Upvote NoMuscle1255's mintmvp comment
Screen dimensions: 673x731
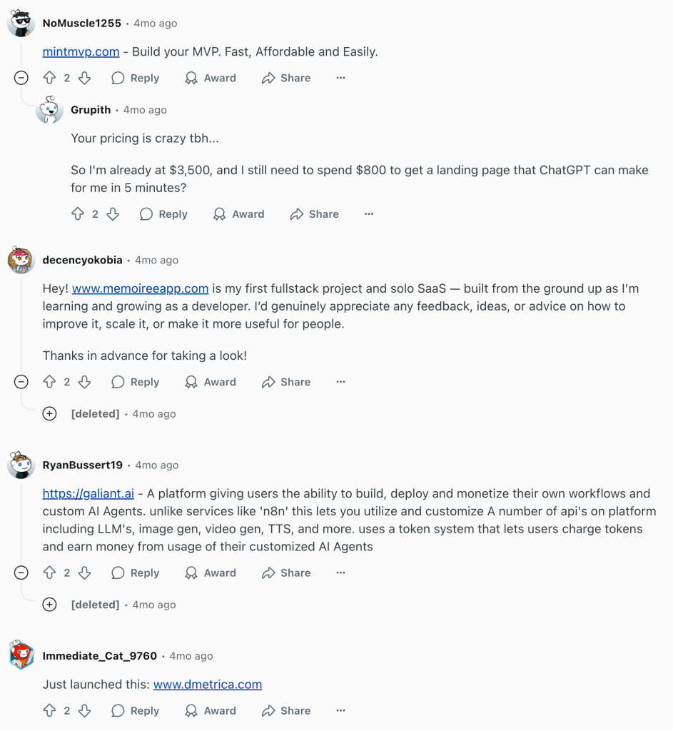pyautogui.click(x=49, y=78)
